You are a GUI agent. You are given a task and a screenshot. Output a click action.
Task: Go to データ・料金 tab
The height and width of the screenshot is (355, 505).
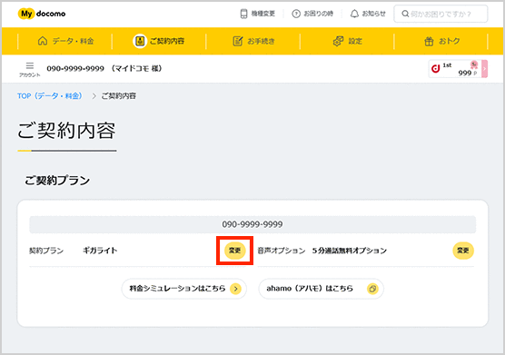tap(65, 41)
